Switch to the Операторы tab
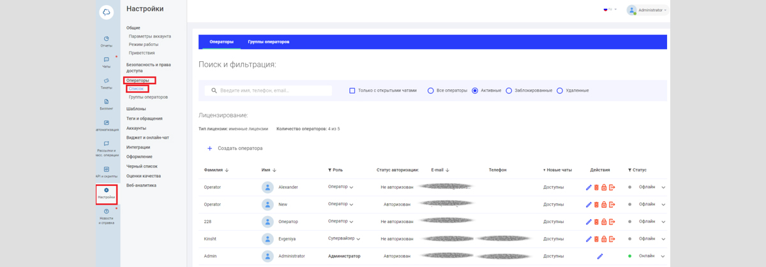The width and height of the screenshot is (766, 267). point(222,41)
